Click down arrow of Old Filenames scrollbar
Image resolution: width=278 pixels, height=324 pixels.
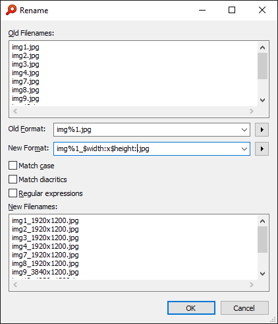pyautogui.click(x=262, y=100)
